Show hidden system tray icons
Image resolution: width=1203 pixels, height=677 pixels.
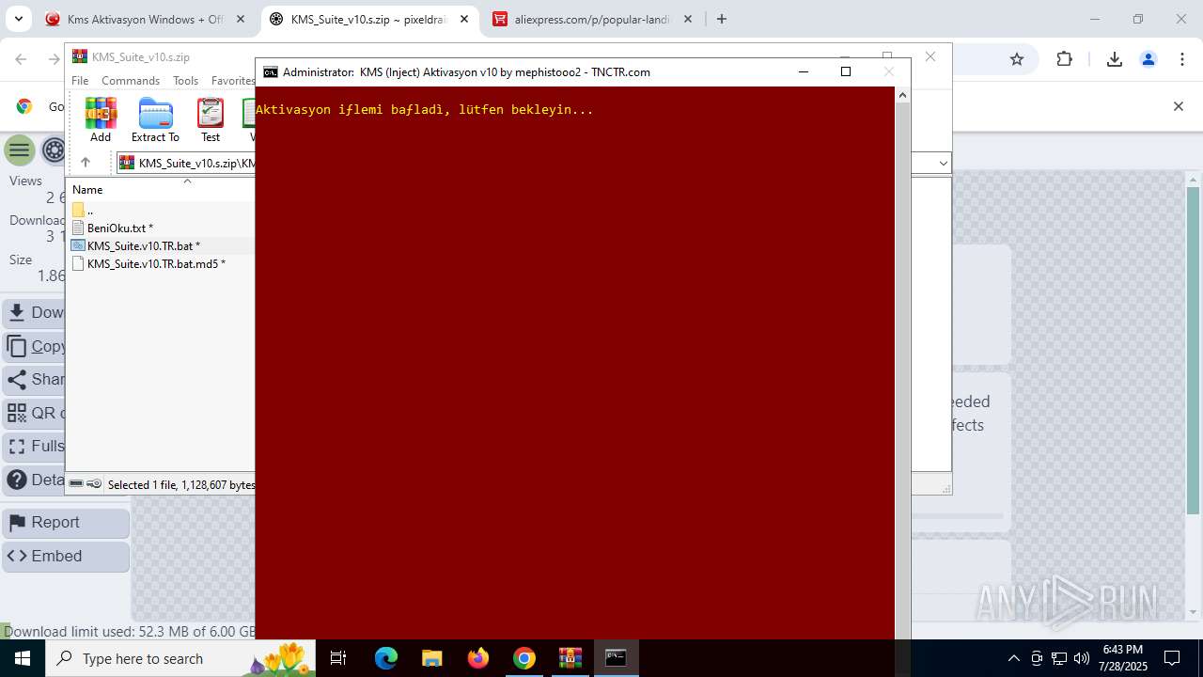[1014, 658]
